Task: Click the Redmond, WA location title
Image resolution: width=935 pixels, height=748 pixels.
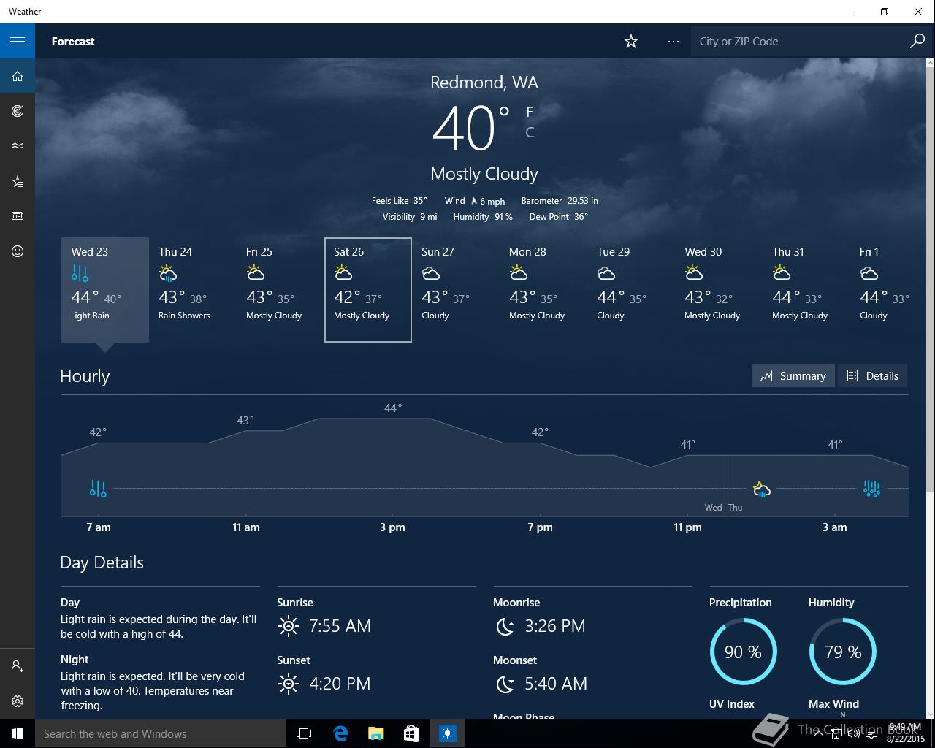Action: click(484, 83)
